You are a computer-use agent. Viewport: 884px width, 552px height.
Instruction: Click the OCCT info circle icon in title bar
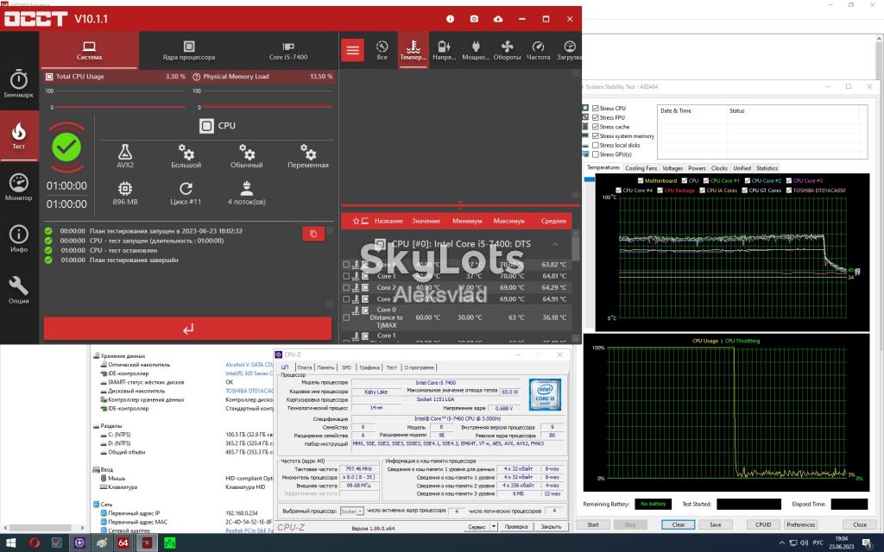click(450, 19)
